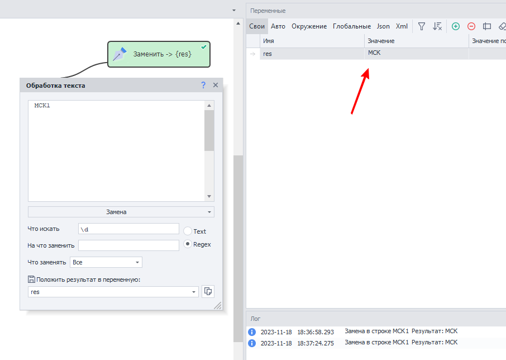Remove variable with red minus icon
The width and height of the screenshot is (506, 360).
(471, 26)
